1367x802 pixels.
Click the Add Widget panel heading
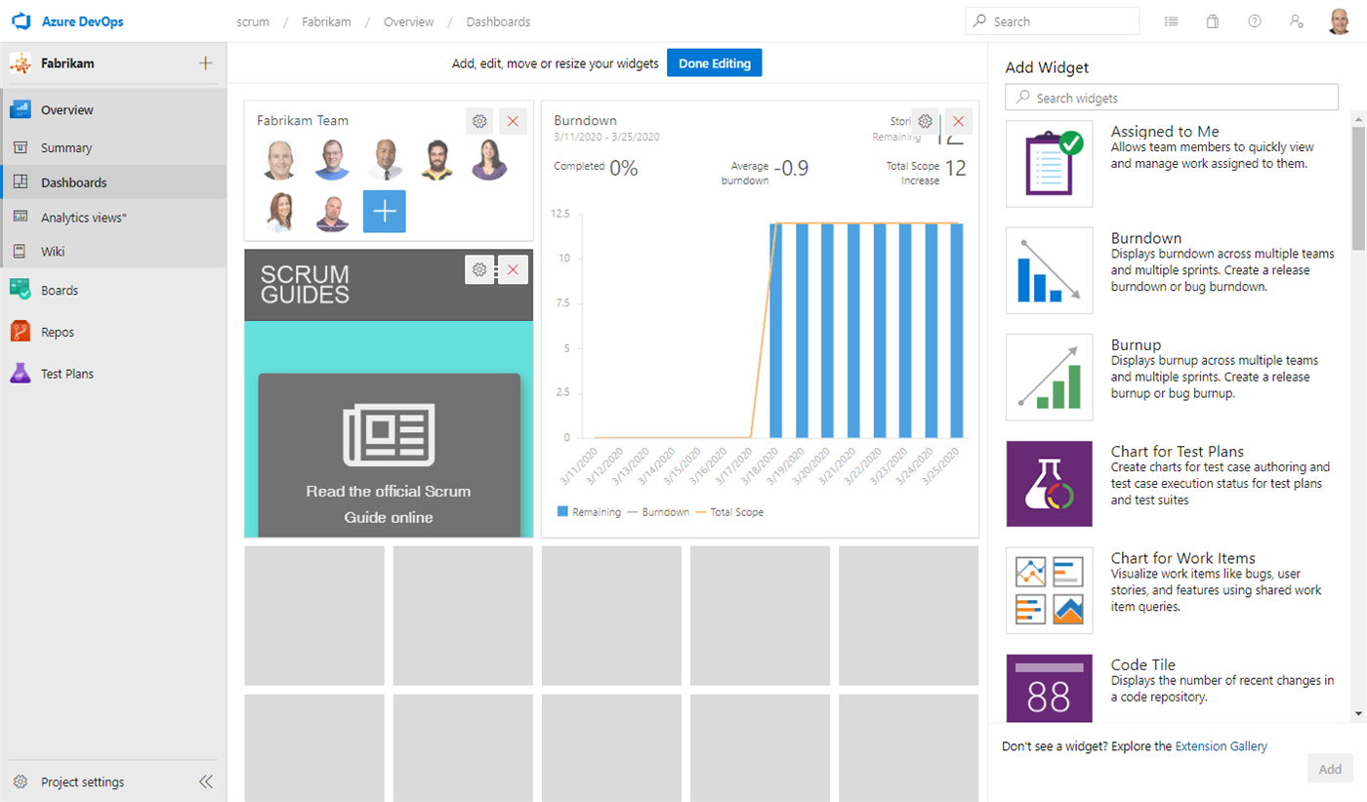click(x=1047, y=67)
